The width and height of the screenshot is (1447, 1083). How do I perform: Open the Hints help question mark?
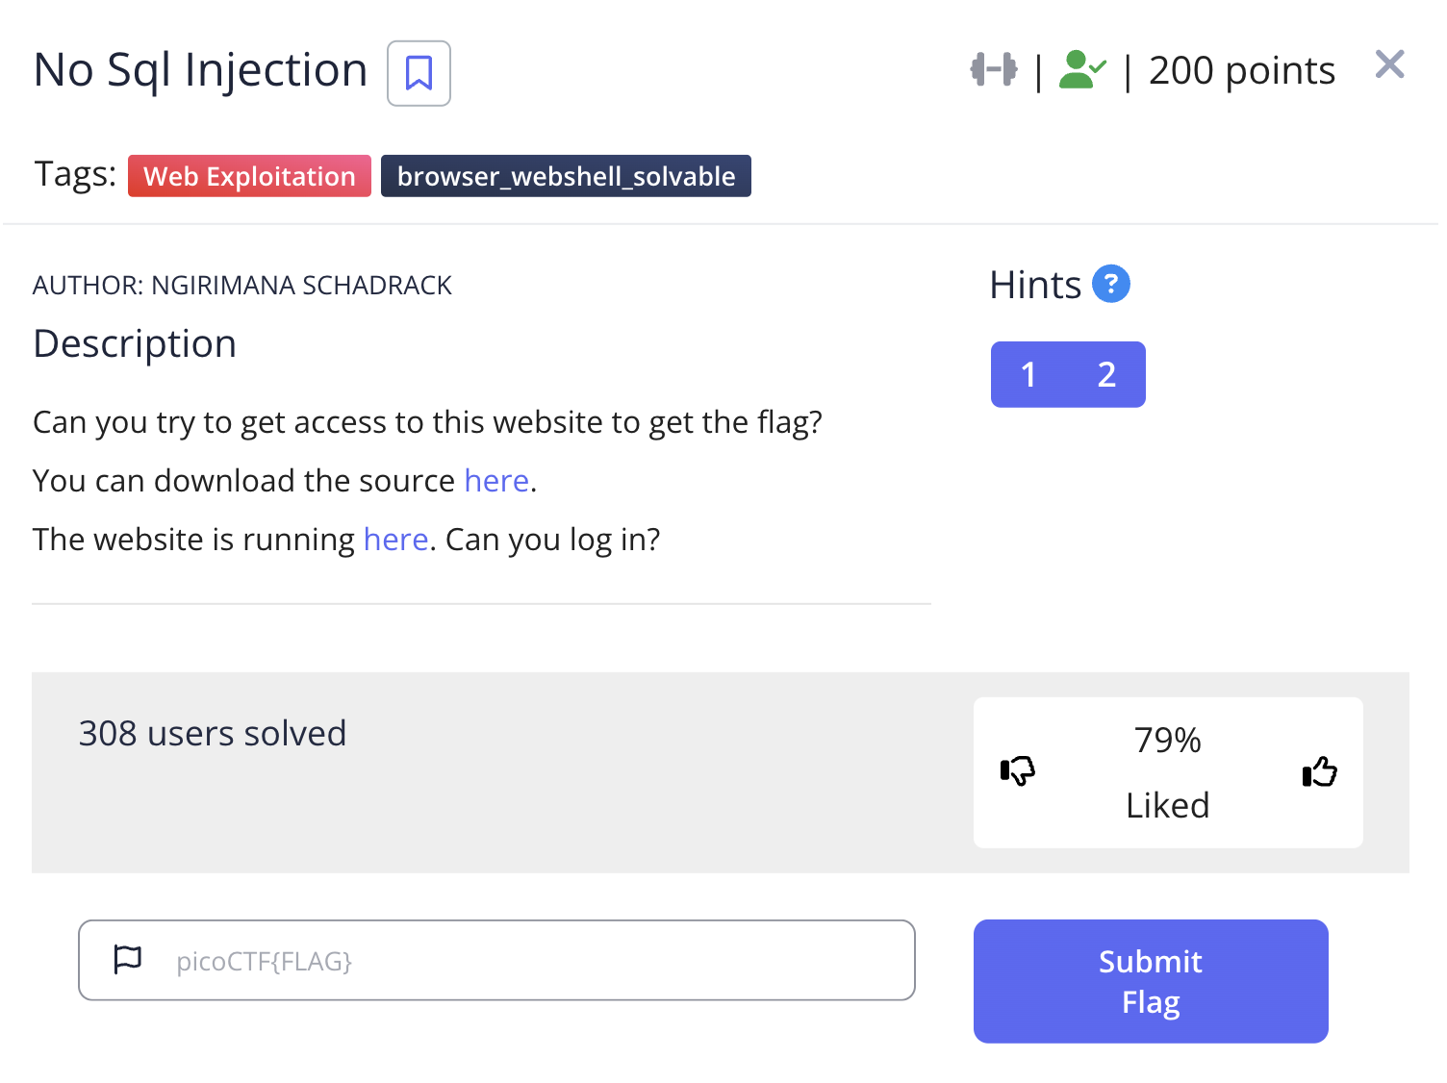1110,284
